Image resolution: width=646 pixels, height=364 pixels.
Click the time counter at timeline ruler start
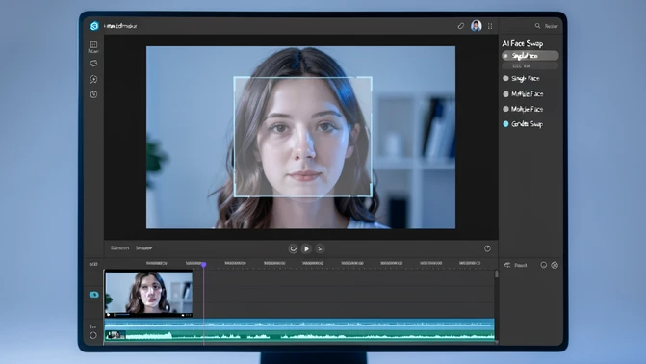[x=93, y=264]
